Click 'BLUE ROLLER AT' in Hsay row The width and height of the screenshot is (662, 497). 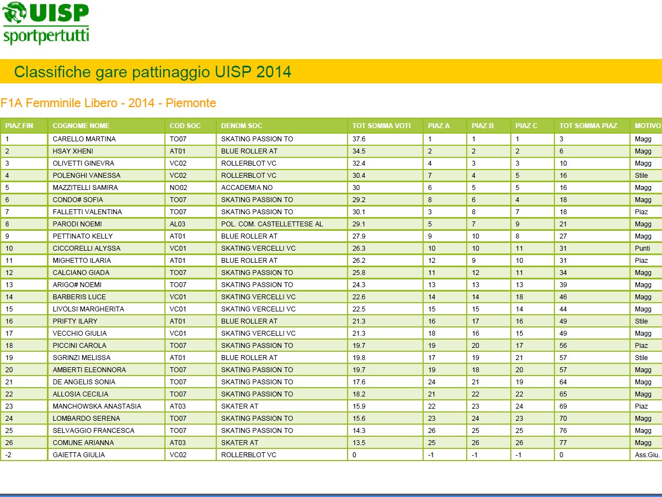(x=249, y=151)
